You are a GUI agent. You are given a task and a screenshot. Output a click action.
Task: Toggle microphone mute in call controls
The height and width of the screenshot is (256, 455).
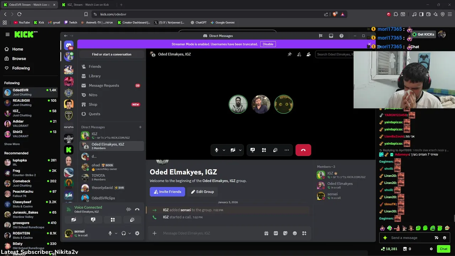216,150
